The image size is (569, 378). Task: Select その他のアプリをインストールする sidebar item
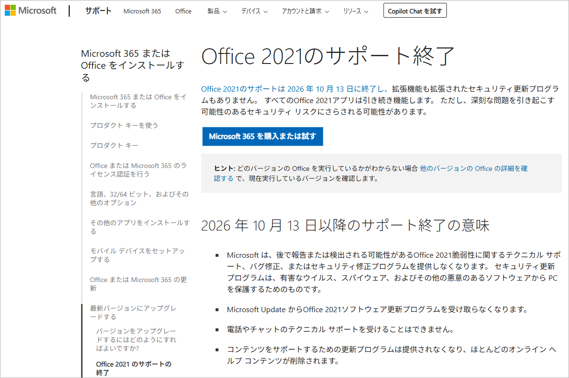click(x=139, y=227)
